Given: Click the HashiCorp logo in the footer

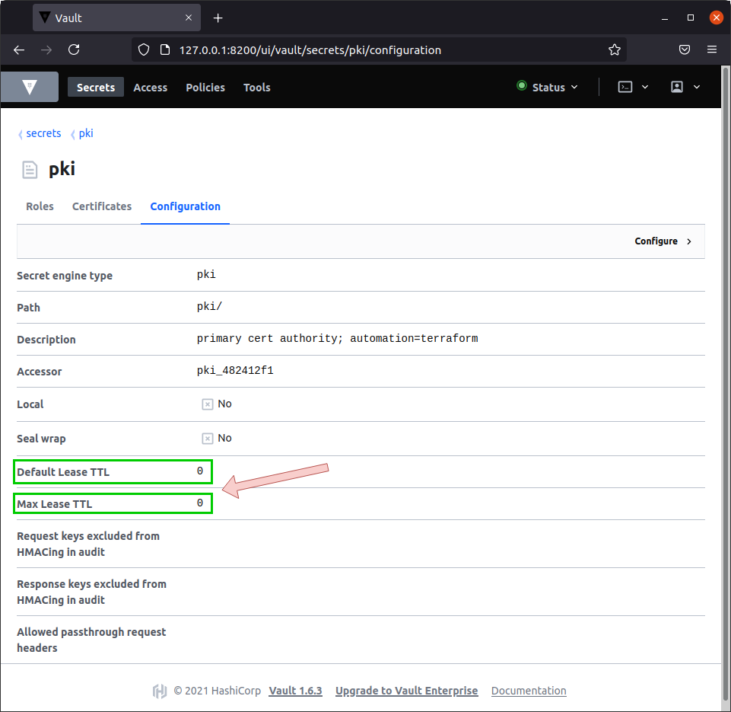Looking at the screenshot, I should coord(160,691).
